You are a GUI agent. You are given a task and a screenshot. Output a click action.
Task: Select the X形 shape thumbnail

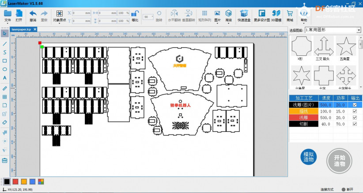point(301,46)
